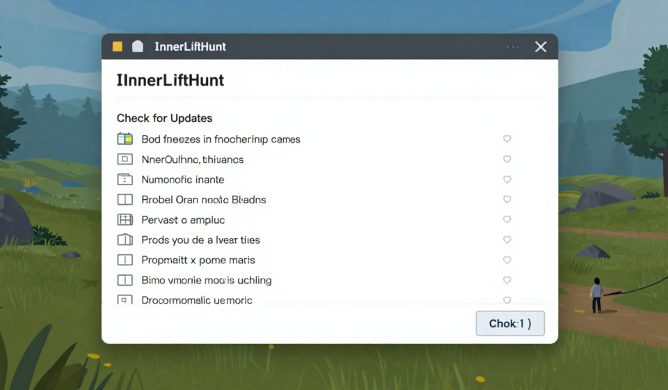Click the yellow square icon in title bar
The height and width of the screenshot is (390, 668).
[118, 47]
